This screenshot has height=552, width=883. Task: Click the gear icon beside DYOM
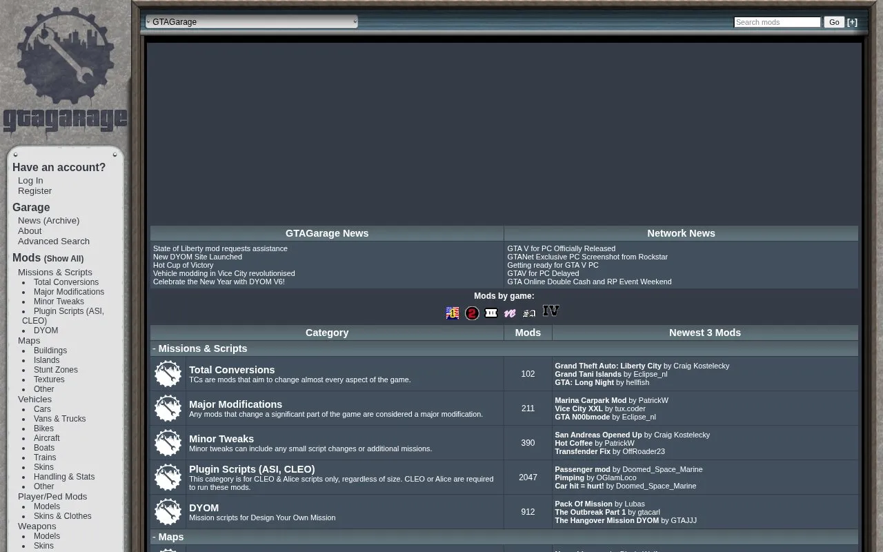[168, 512]
